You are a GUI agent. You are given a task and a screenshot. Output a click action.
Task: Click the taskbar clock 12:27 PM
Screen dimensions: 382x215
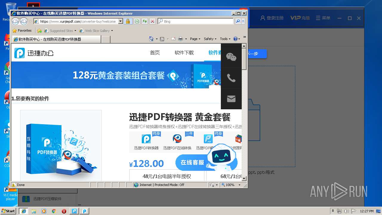[x=367, y=211]
